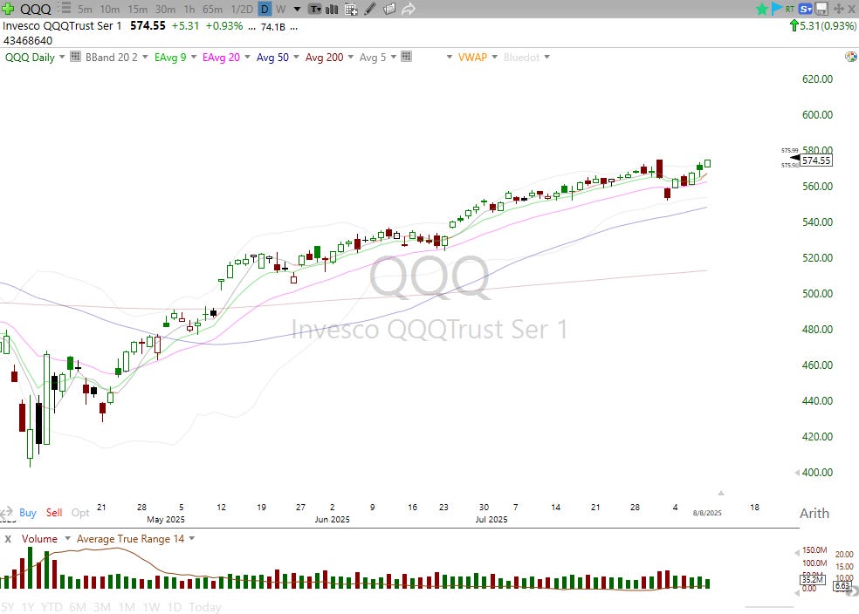Click the ellipsis after +0.93%
Screen dimensions: 859x614
[251, 27]
